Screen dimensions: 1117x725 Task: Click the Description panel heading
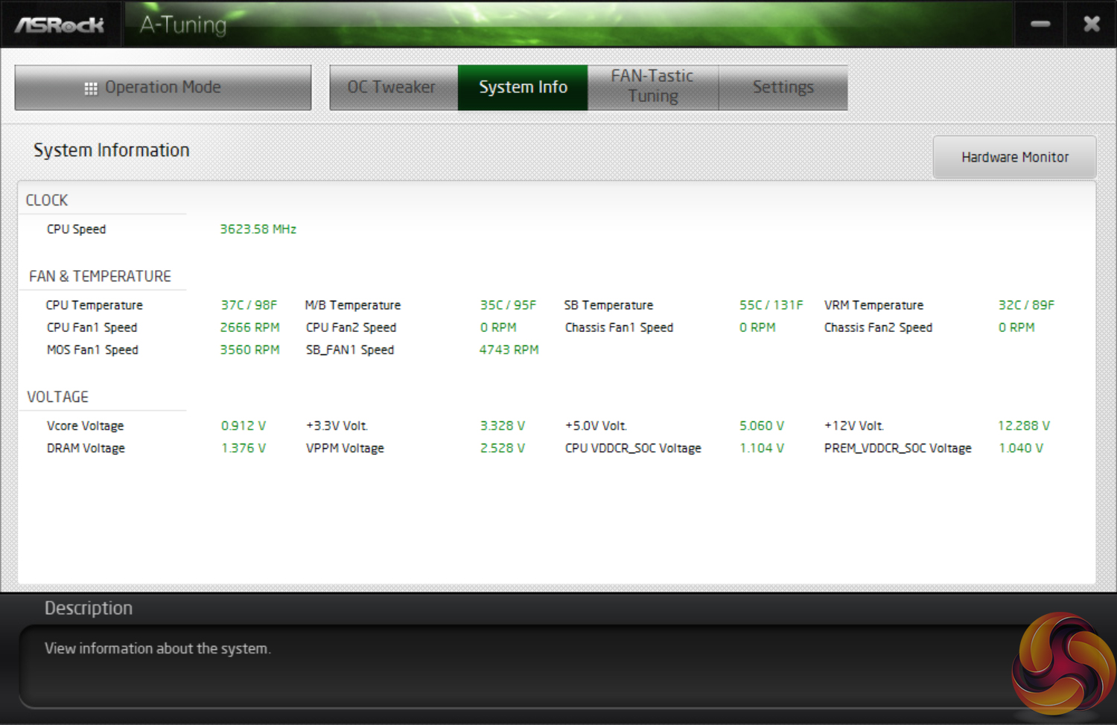click(89, 608)
